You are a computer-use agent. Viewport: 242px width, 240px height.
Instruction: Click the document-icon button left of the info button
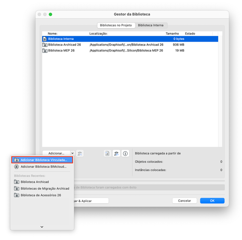(x=107, y=153)
